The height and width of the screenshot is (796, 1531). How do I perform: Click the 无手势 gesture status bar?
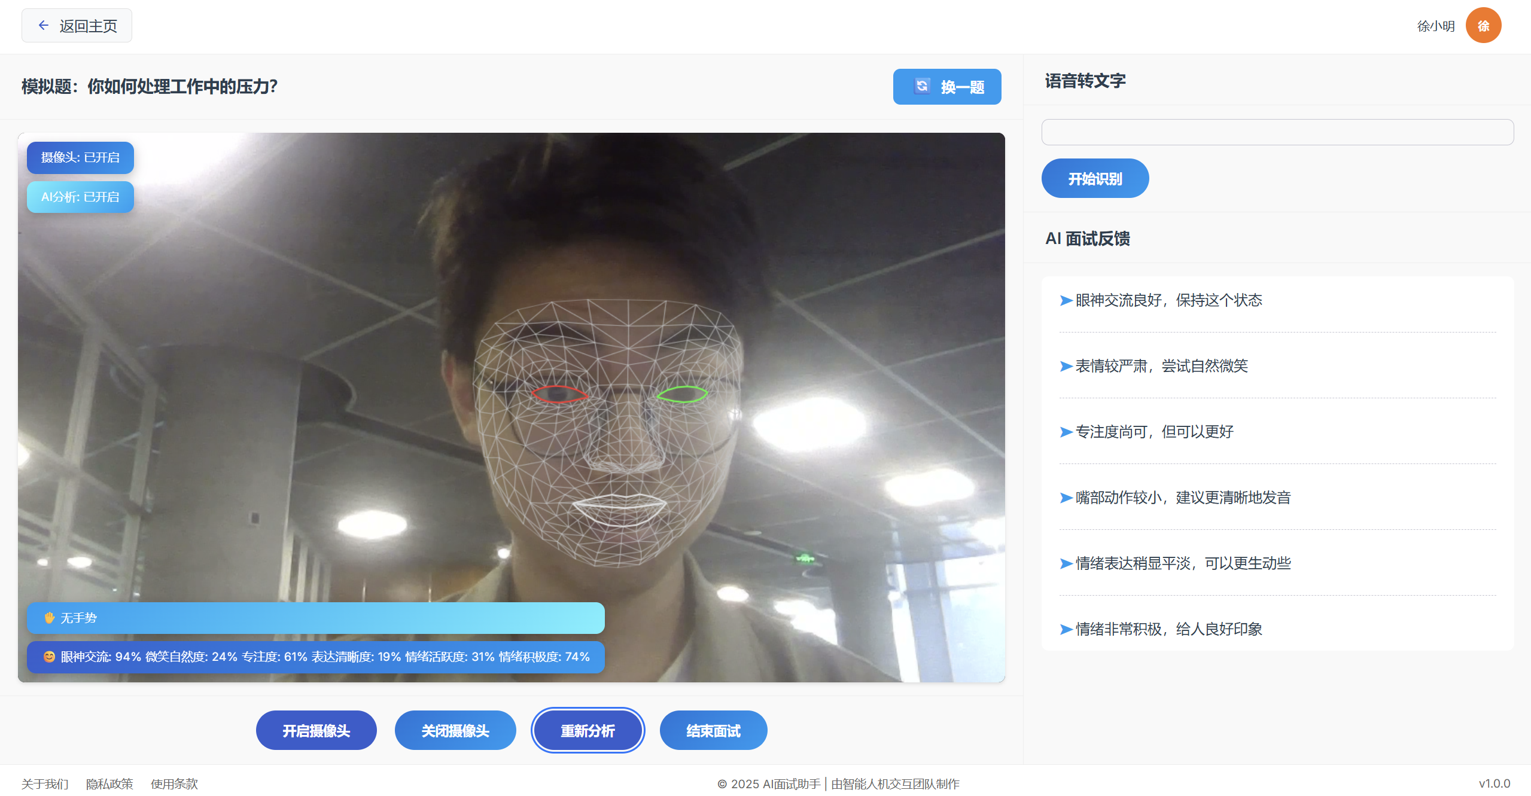point(315,617)
